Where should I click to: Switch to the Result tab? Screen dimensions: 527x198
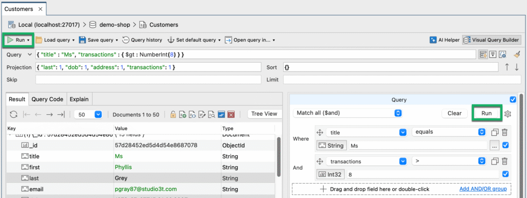(x=17, y=99)
